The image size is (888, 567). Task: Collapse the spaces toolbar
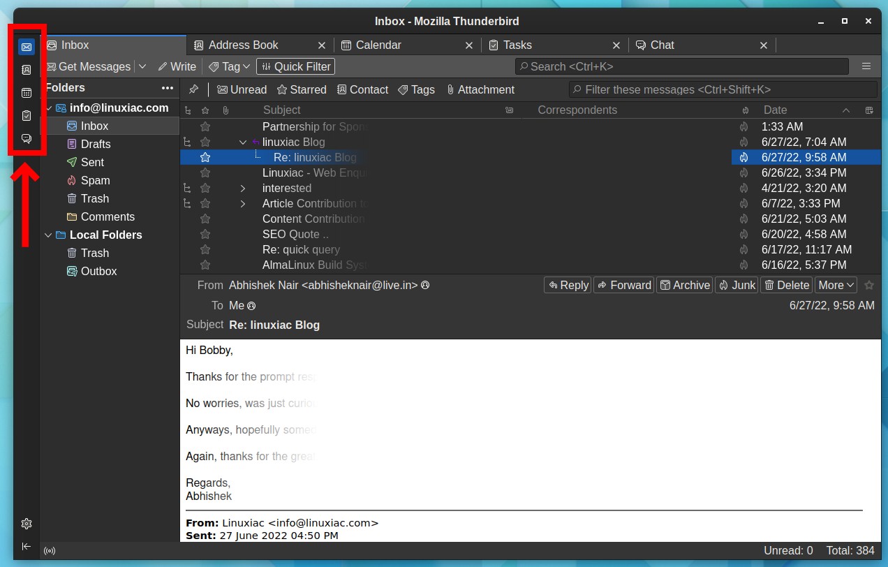(27, 546)
